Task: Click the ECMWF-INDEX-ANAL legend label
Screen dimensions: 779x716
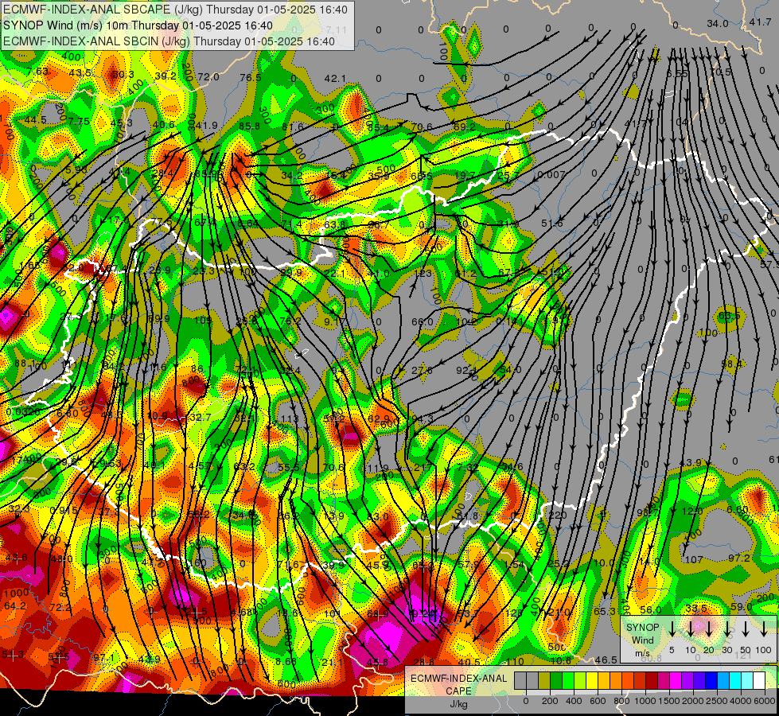Action: click(x=458, y=679)
